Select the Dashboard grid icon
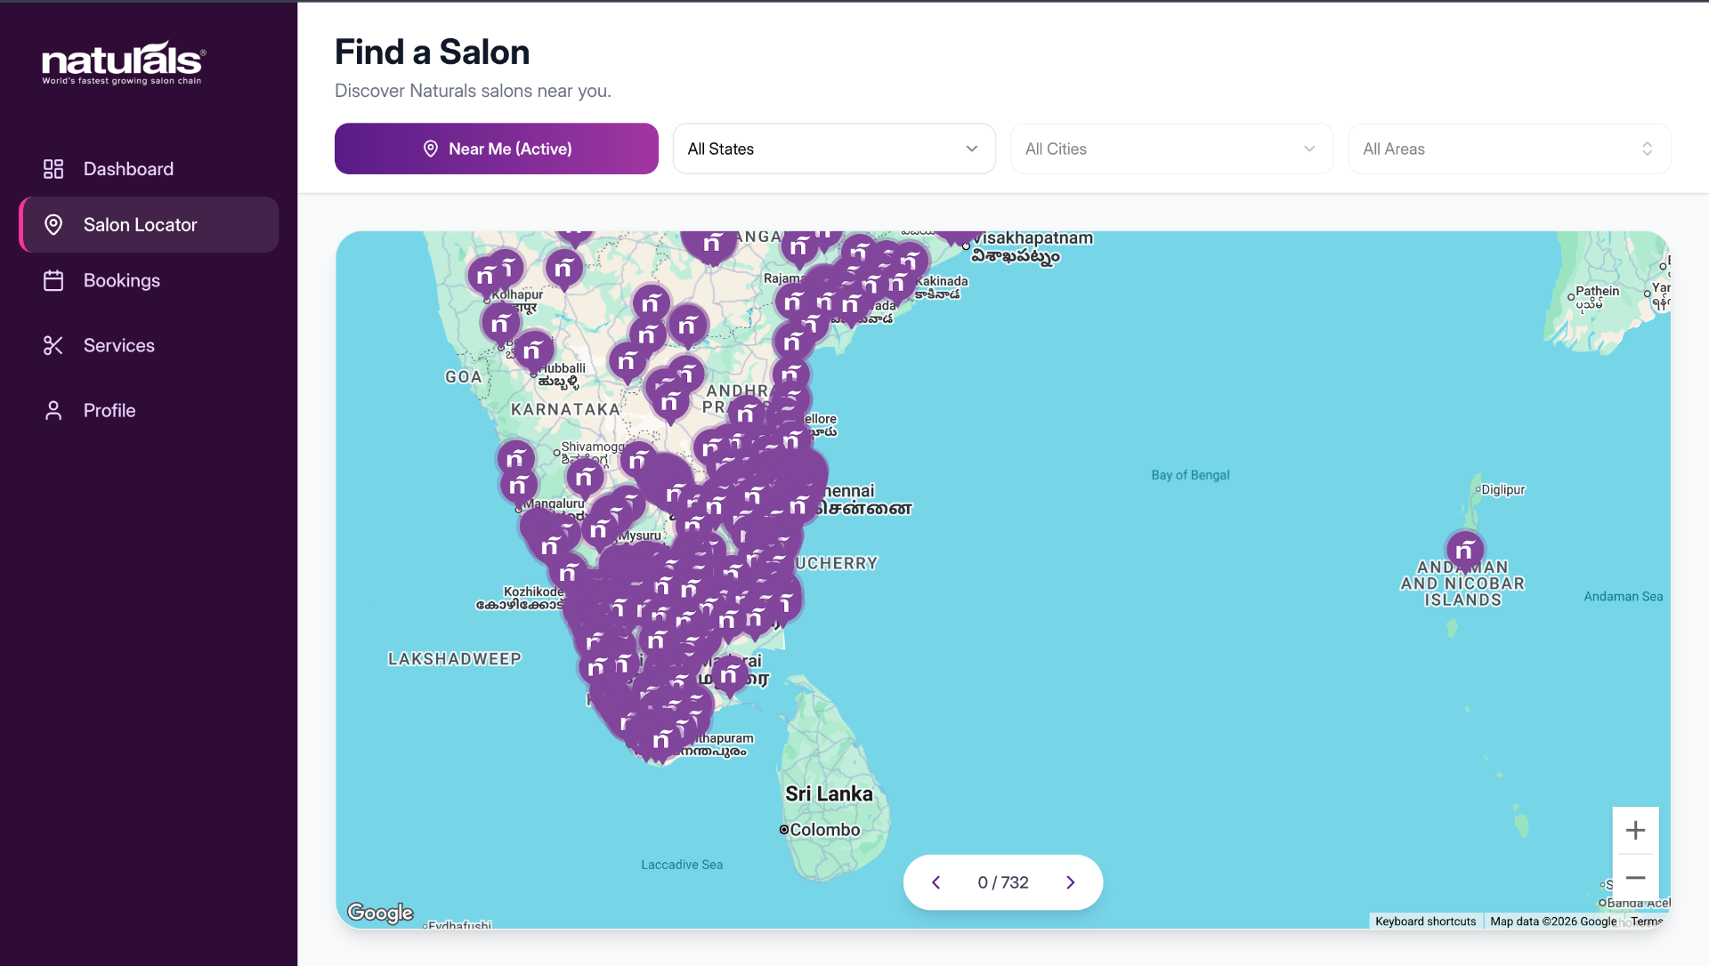 pos(53,168)
